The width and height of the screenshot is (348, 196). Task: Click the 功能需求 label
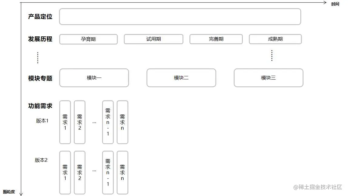pyautogui.click(x=40, y=106)
